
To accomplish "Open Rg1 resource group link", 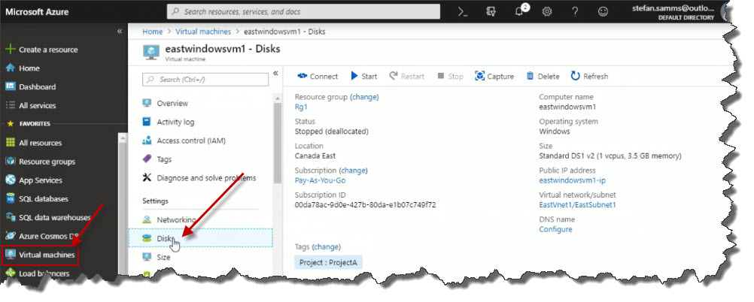I will point(301,107).
